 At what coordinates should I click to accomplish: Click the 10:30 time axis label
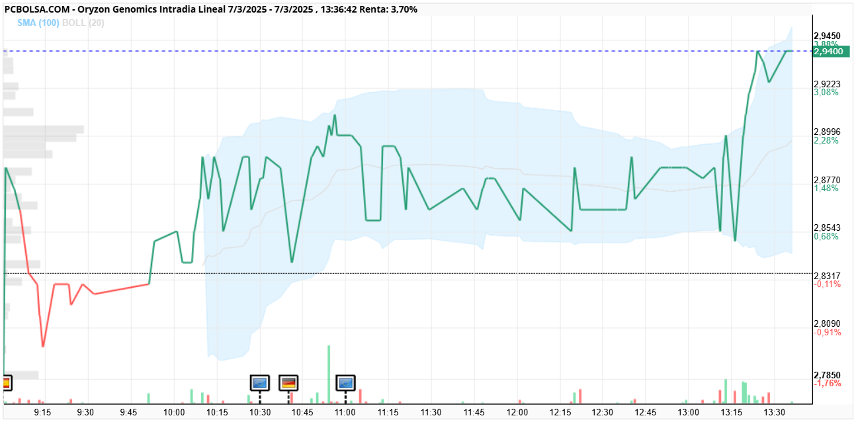click(x=260, y=412)
